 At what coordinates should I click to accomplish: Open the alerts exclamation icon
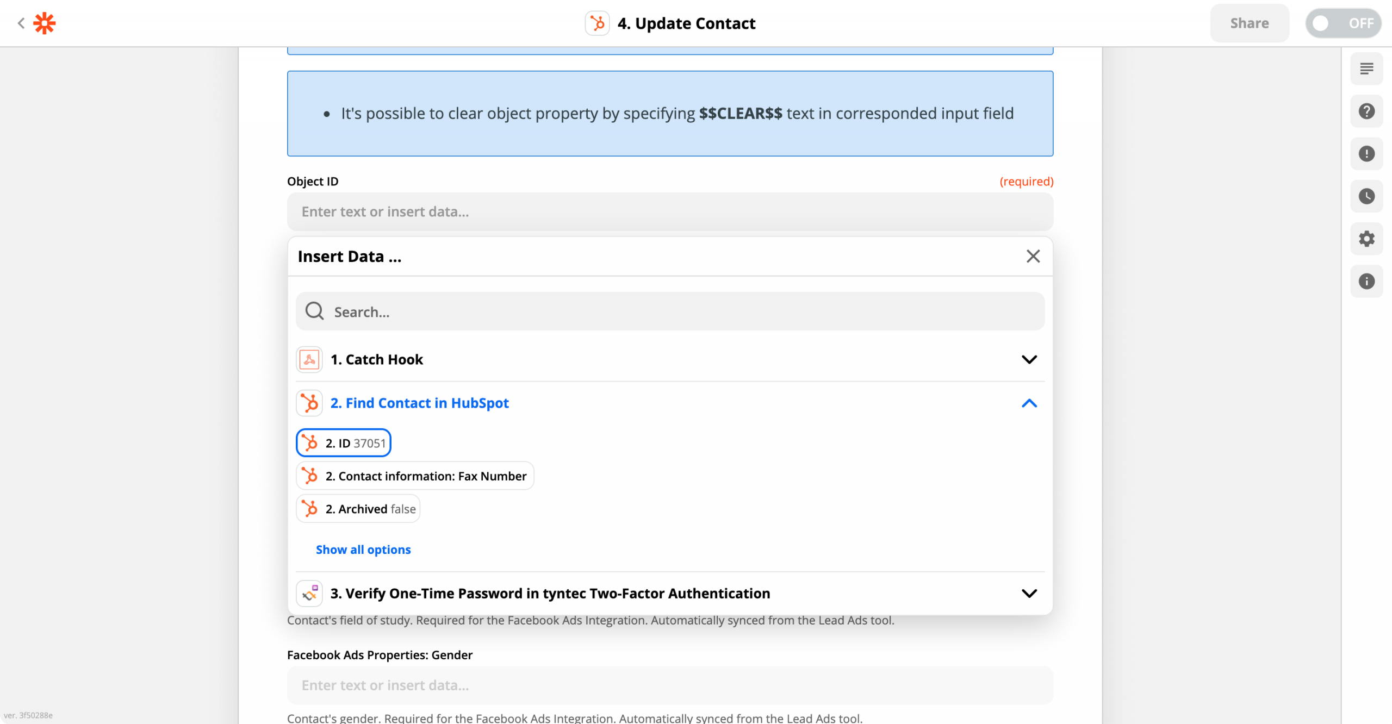coord(1366,154)
